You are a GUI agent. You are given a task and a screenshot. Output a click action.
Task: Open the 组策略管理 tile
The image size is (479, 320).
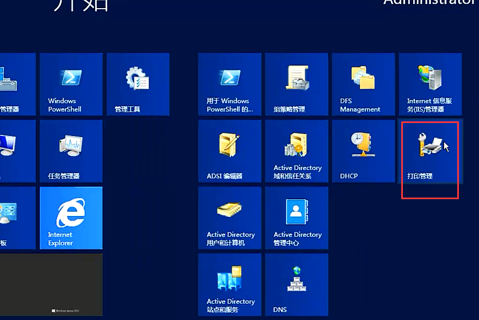tap(297, 84)
